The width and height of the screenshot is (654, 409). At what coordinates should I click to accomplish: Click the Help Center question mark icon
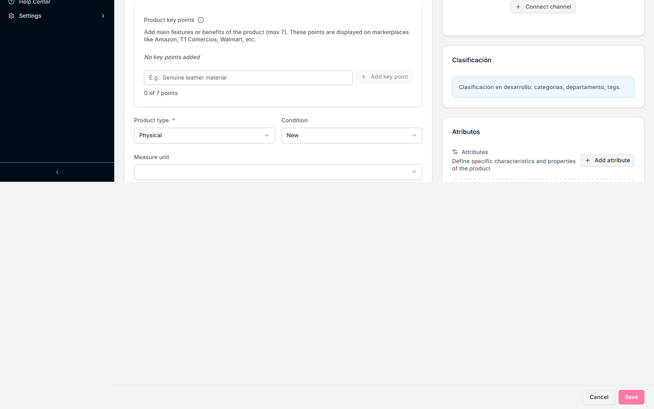pos(11,2)
